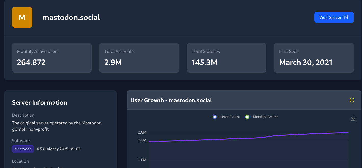The width and height of the screenshot is (362, 168).
Task: Click the orange M server avatar
Action: coord(22,17)
